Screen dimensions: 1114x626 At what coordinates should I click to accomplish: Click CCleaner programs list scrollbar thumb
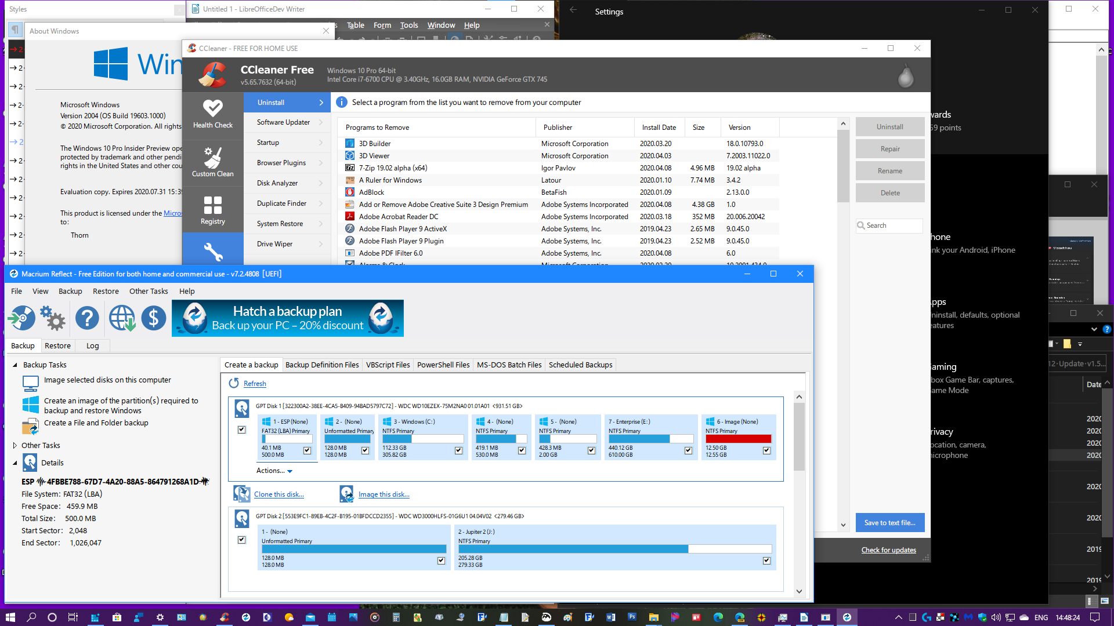843,166
